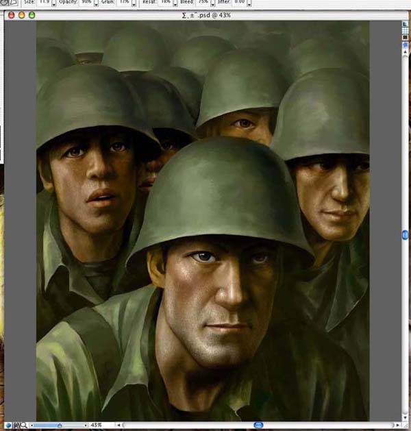
Task: Open the Bleed slider dropdown arrow
Action: (212, 3)
